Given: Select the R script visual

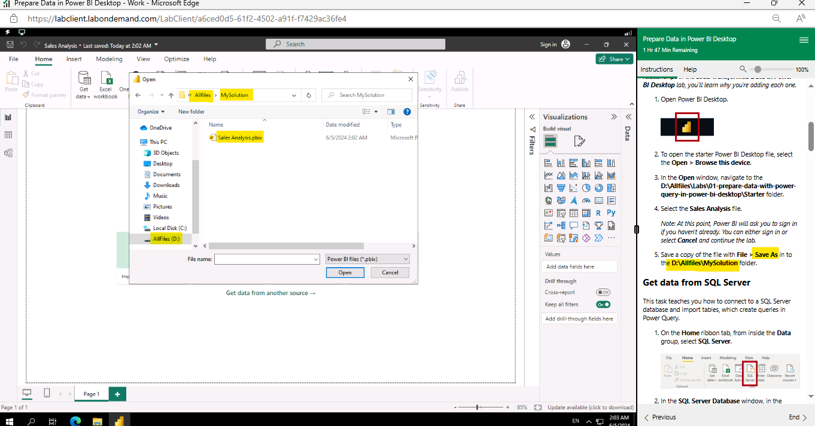Looking at the screenshot, I should pos(599,213).
